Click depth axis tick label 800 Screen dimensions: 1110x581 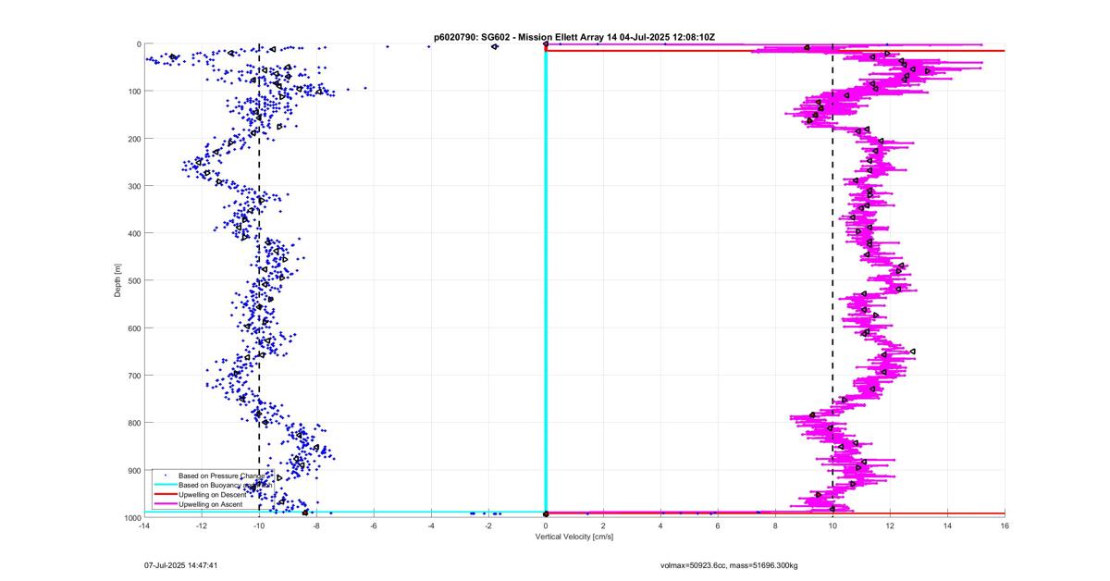134,423
